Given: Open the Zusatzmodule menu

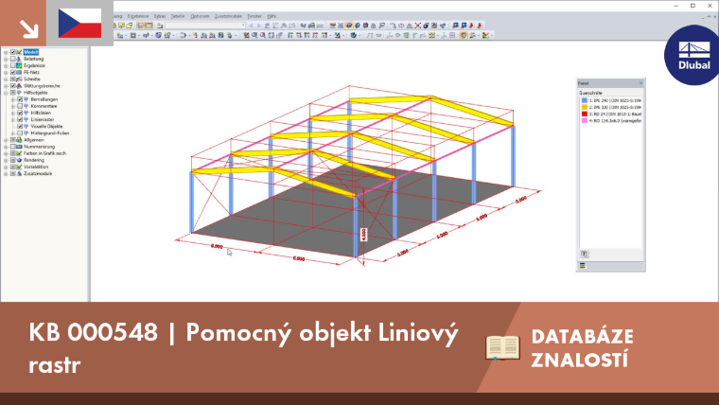Looking at the screenshot, I should point(228,16).
